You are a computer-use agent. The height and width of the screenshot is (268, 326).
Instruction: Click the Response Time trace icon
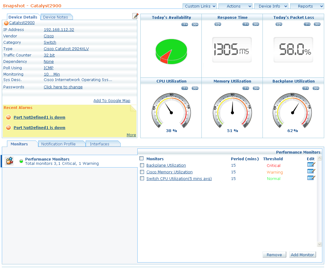[x=218, y=24]
